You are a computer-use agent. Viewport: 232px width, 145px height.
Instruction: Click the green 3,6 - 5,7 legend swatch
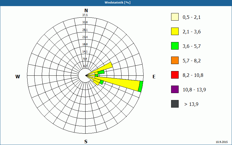(x=175, y=46)
